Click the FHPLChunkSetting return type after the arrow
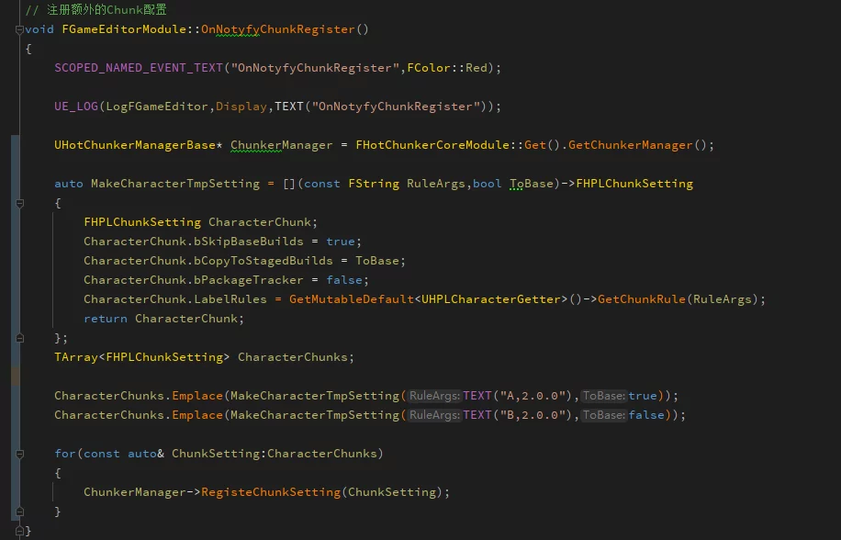The image size is (841, 540). 634,184
